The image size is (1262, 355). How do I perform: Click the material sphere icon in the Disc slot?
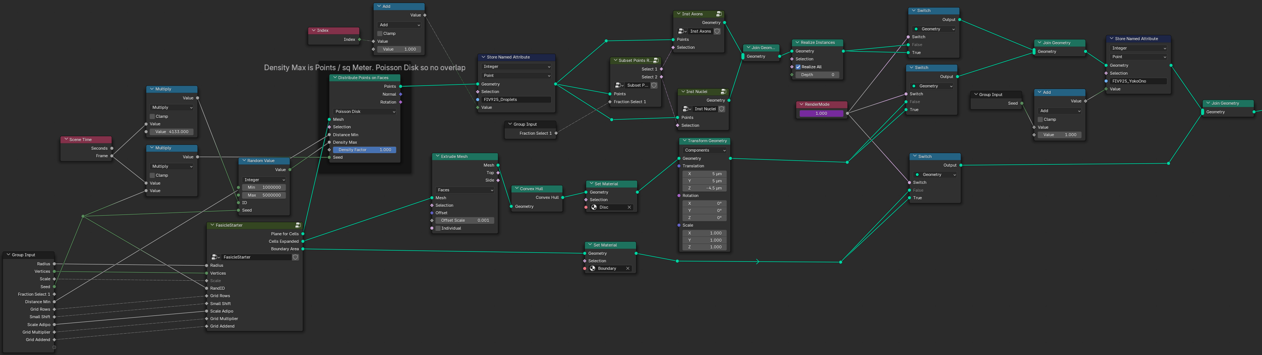594,207
